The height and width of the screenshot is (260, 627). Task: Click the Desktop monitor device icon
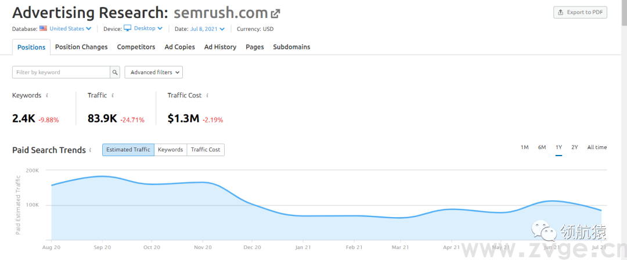click(128, 28)
